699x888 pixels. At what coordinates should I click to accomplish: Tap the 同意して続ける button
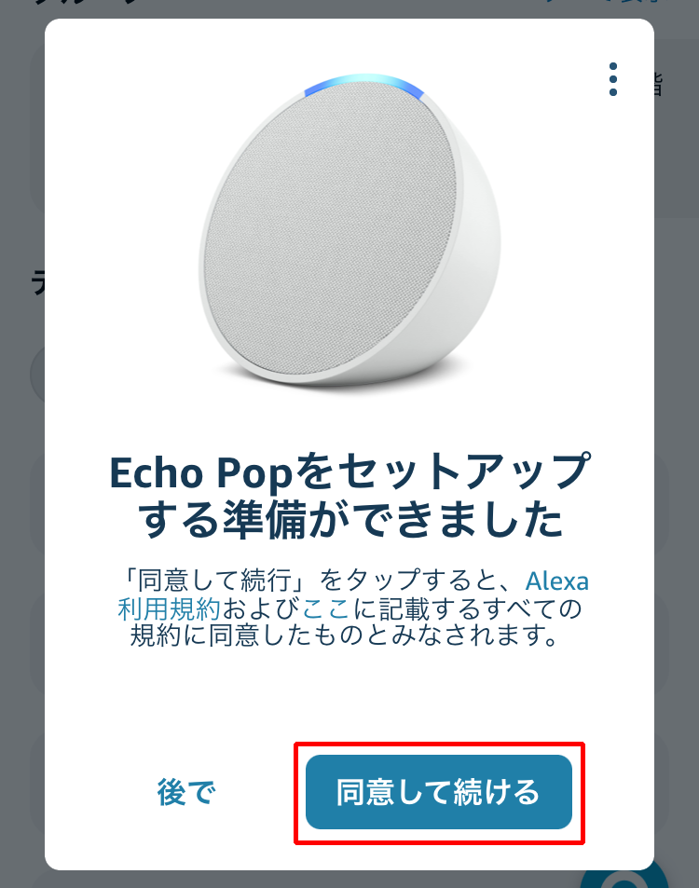pyautogui.click(x=439, y=792)
